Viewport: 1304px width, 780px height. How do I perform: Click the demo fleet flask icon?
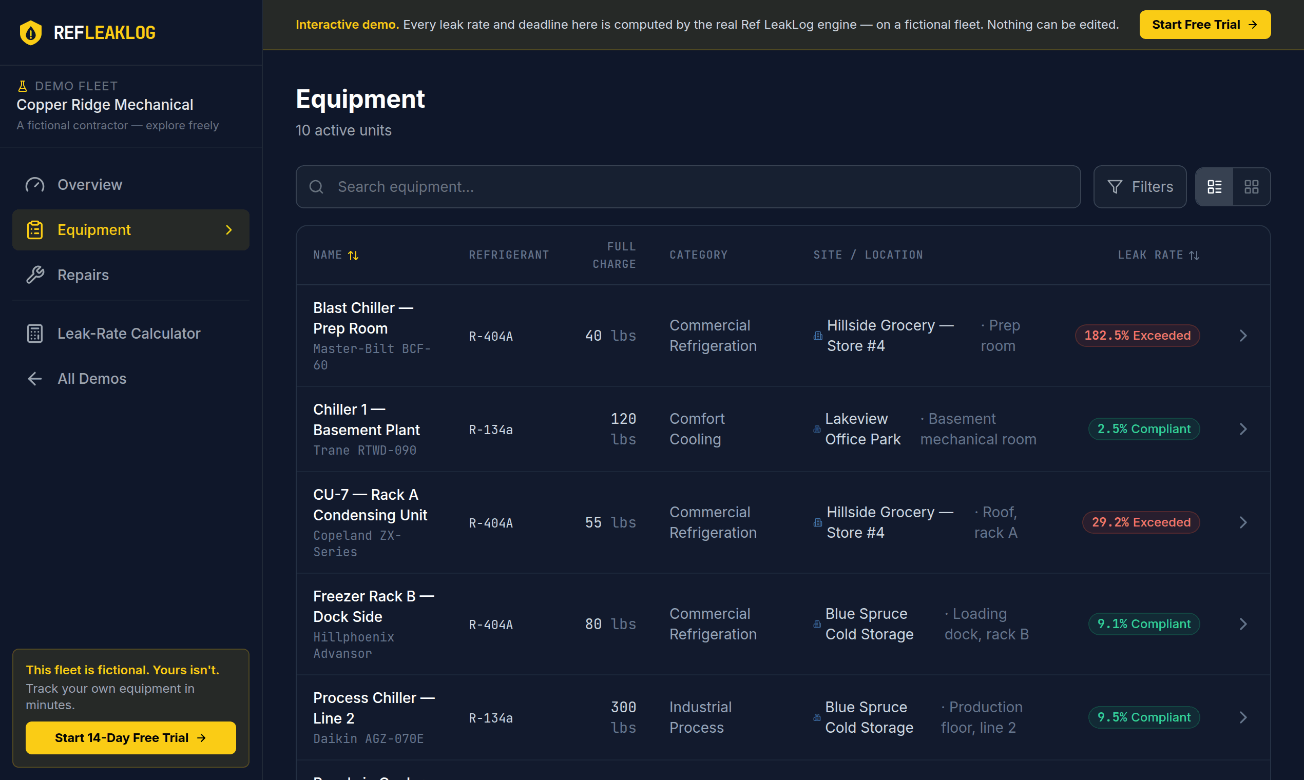pos(22,86)
